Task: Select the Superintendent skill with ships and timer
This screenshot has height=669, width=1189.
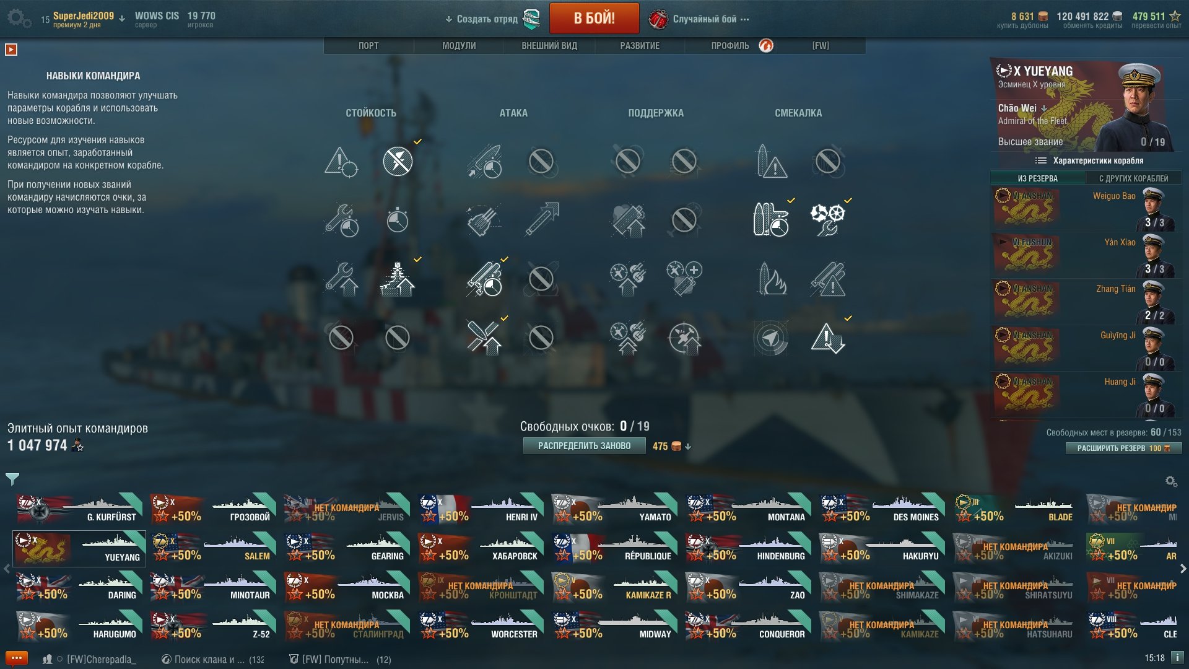Action: coord(770,220)
